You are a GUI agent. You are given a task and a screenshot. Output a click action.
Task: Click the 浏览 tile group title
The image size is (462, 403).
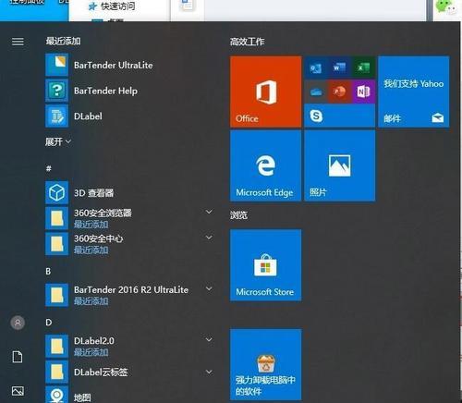coord(238,215)
